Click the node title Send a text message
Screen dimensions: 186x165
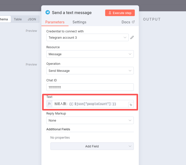coord(72,13)
